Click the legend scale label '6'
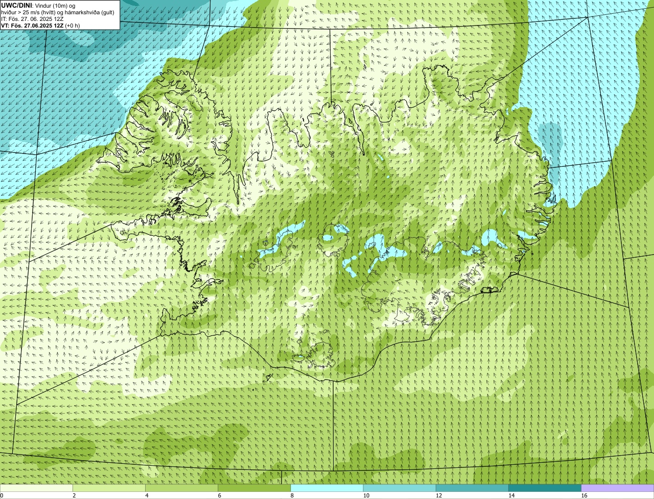The width and height of the screenshot is (654, 499). (x=219, y=495)
